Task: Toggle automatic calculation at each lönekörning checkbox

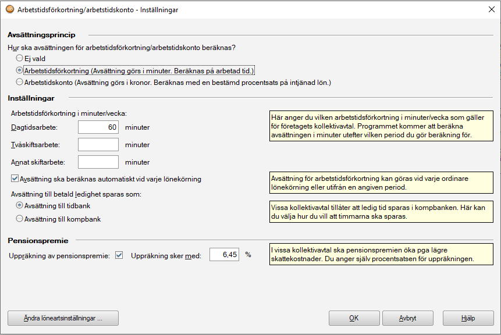Action: tap(15, 179)
